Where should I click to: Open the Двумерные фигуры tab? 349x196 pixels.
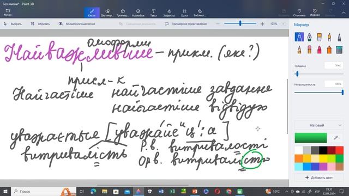click(107, 13)
